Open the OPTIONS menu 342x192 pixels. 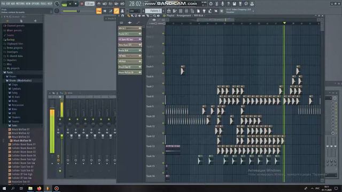pyautogui.click(x=36, y=4)
